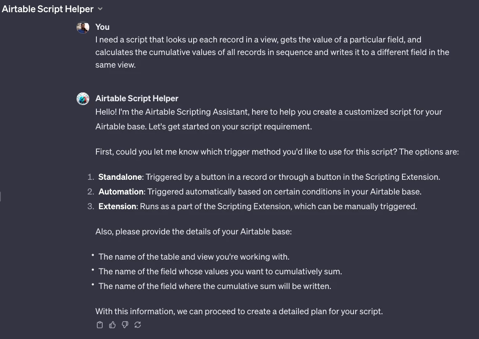The height and width of the screenshot is (339, 479).
Task: Copy the assistant response with clipboard icon
Action: 100,325
